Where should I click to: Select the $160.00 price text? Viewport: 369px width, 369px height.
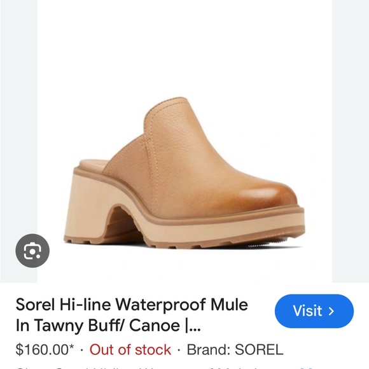point(42,349)
